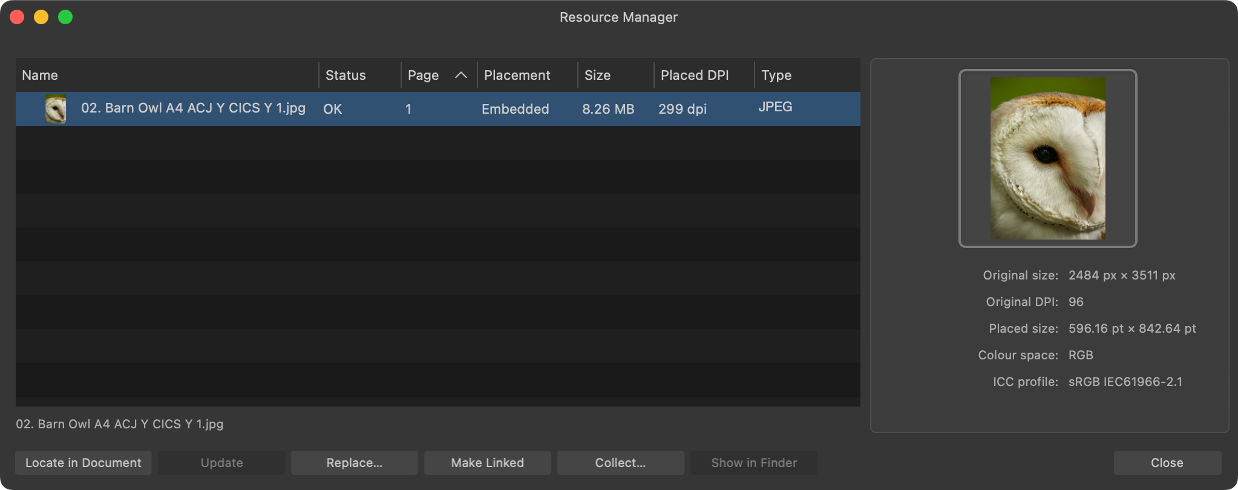Sort by the Type column header
This screenshot has height=490, width=1238.
click(807, 75)
